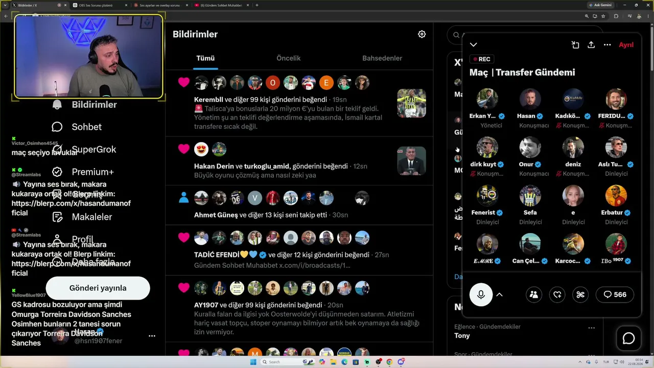Viewport: 654px width, 368px height.
Task: Click the REC recording badge
Action: click(x=482, y=59)
